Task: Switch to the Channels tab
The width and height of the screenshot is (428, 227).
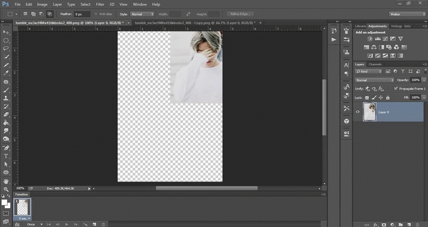Action: click(x=375, y=64)
